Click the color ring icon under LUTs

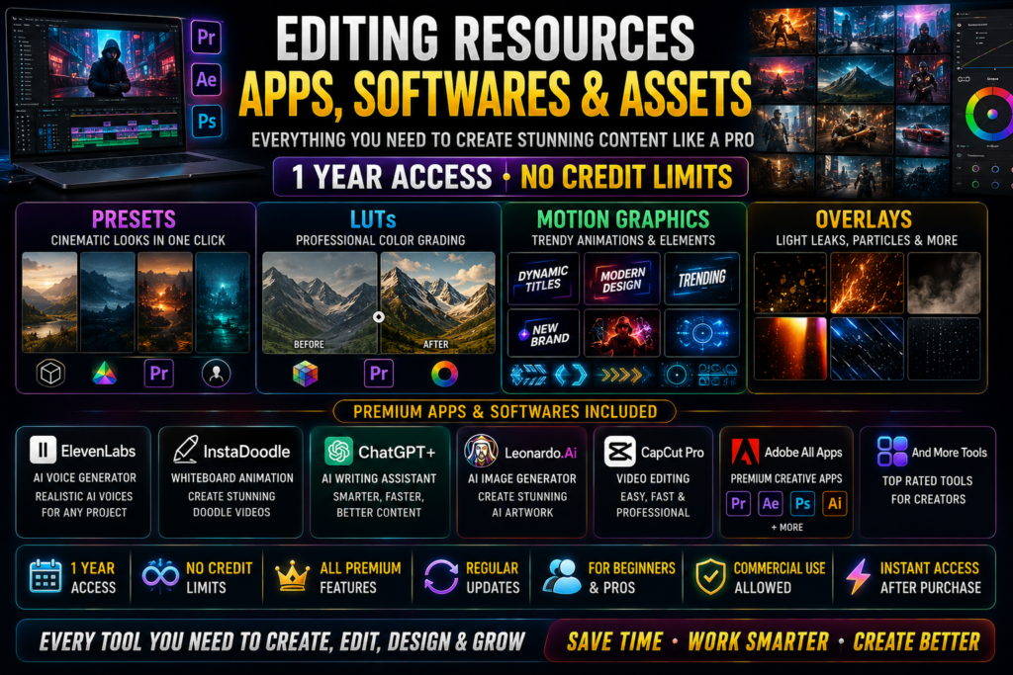pyautogui.click(x=444, y=373)
